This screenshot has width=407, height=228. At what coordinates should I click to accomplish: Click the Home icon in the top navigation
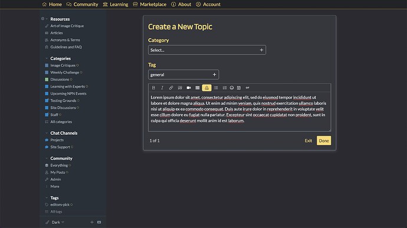pyautogui.click(x=44, y=4)
